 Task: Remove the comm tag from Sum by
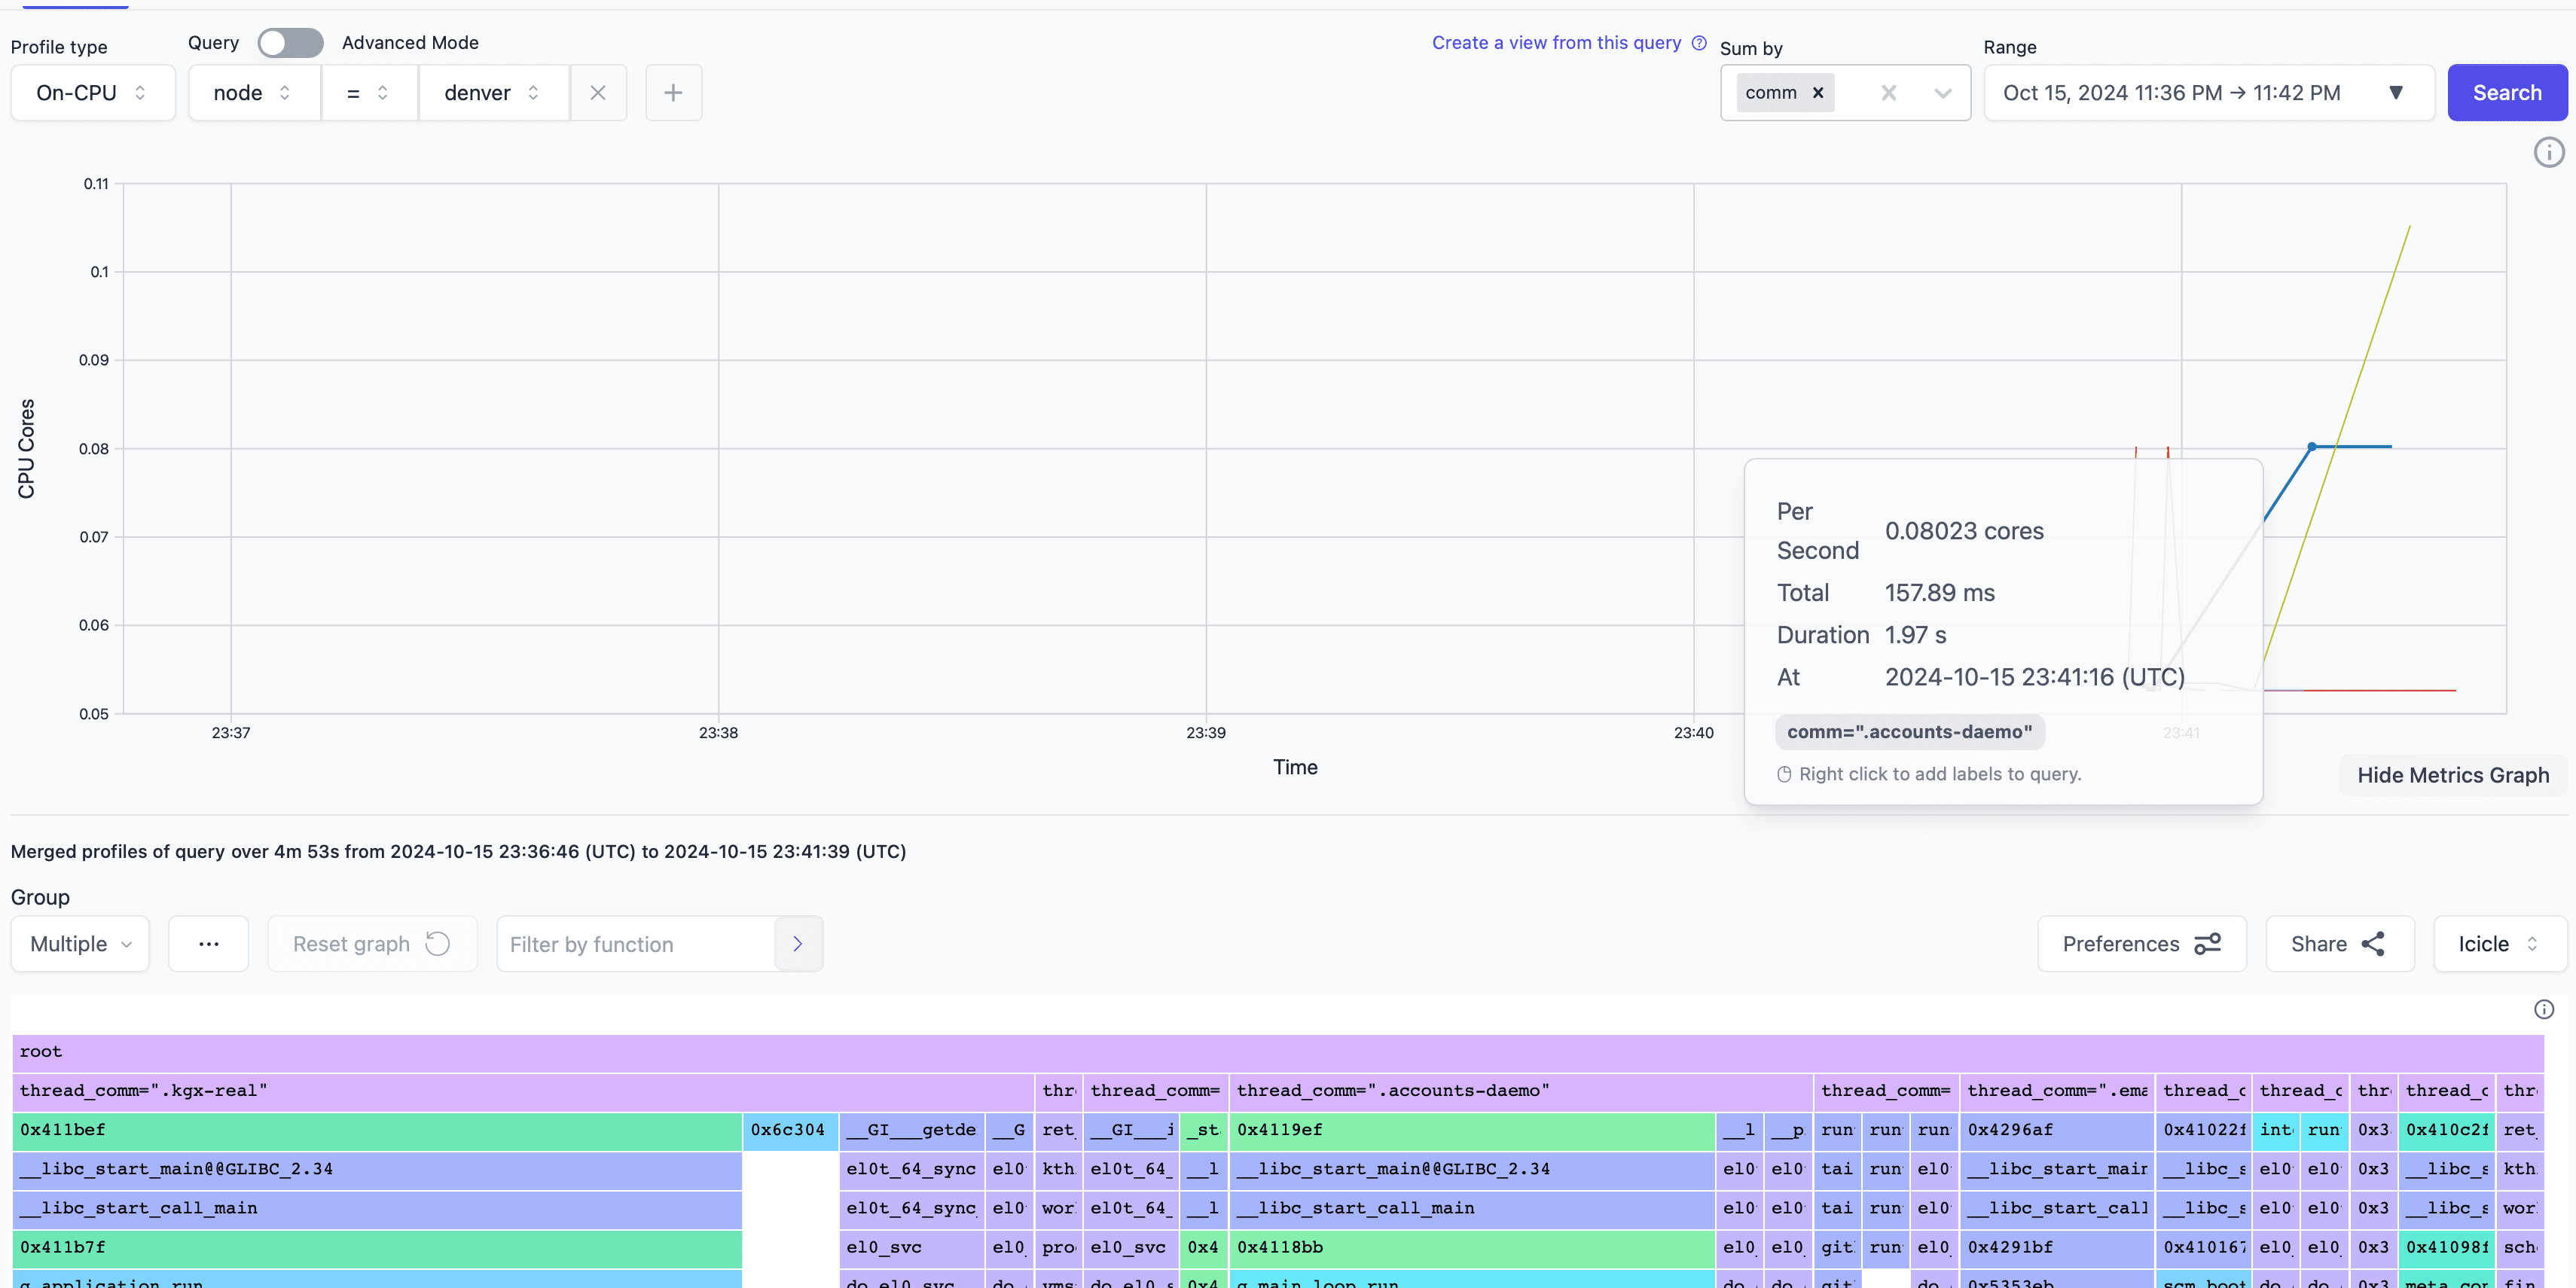coord(1818,93)
